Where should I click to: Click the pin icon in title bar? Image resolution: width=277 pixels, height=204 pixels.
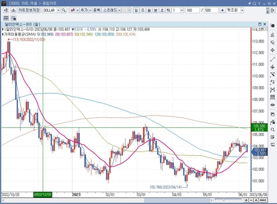click(x=249, y=3)
